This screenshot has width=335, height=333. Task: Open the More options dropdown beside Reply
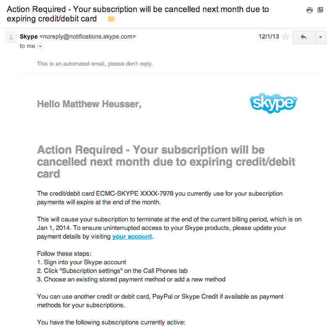[x=320, y=37]
